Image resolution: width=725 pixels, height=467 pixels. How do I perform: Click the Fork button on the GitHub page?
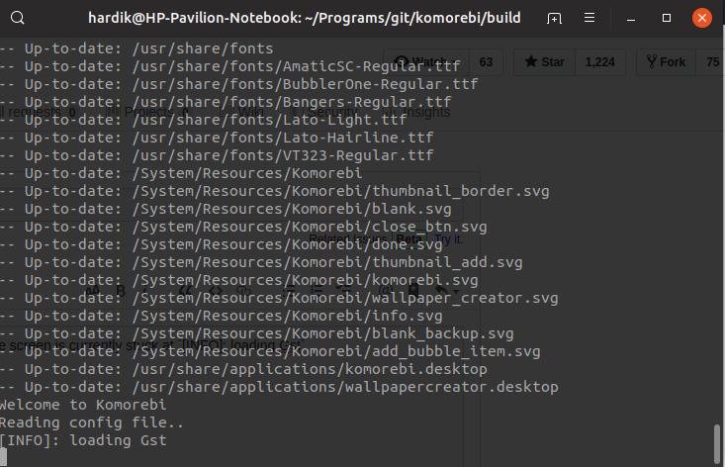click(666, 62)
